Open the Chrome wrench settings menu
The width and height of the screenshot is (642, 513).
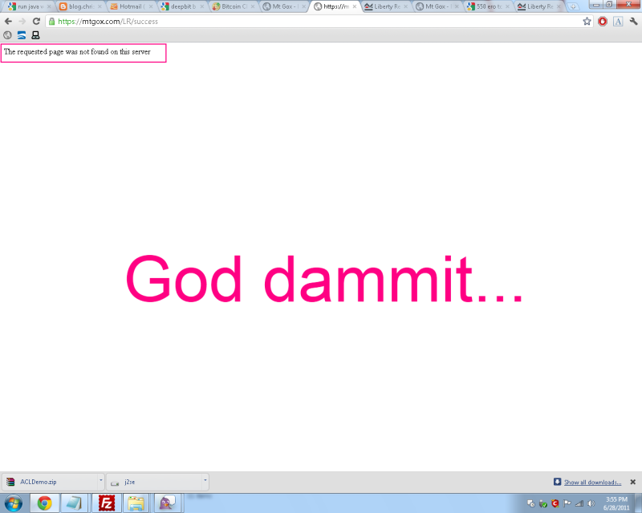(633, 21)
